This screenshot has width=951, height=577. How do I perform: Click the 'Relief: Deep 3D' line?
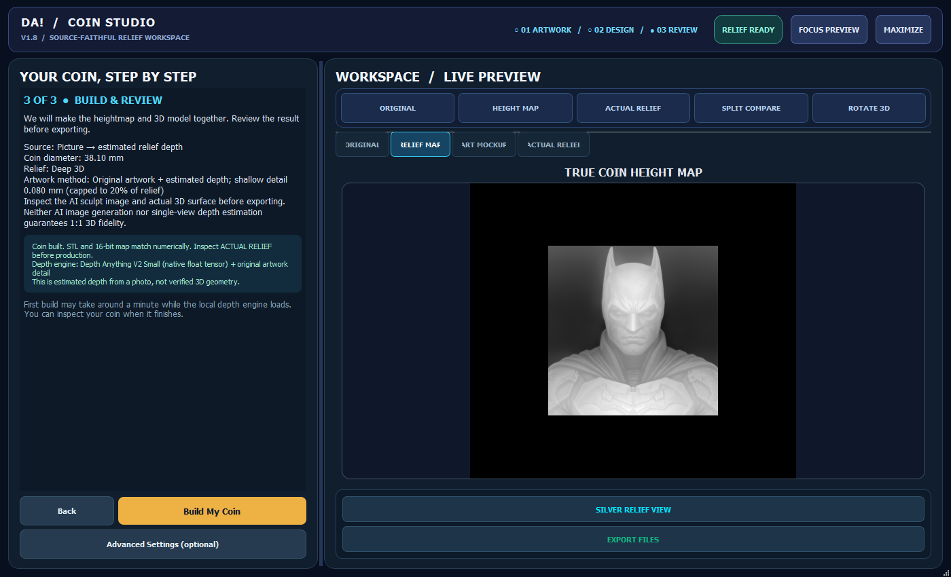coord(54,168)
